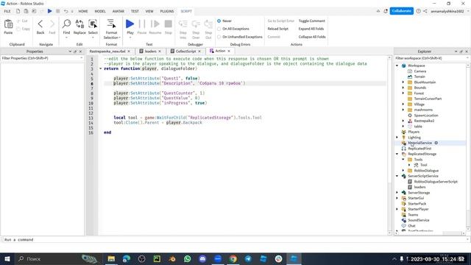Image resolution: width=471 pixels, height=265 pixels.
Task: Click the Step Out debugger icon
Action: click(208, 24)
